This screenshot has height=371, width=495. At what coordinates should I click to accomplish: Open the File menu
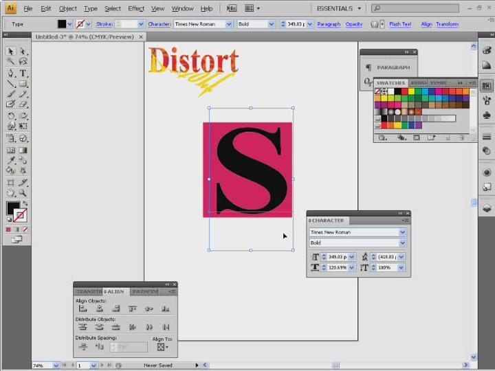click(27, 8)
